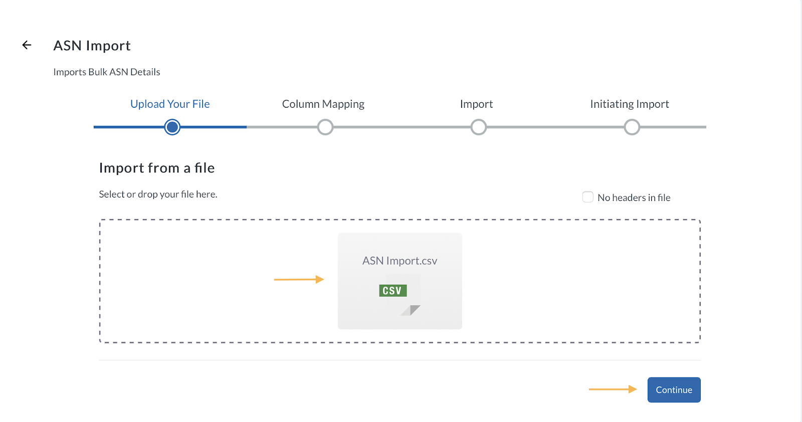Enable the No headers in file checkbox
The image size is (802, 422).
pyautogui.click(x=587, y=196)
